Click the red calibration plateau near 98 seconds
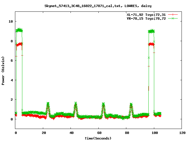The height and width of the screenshot is (141, 188). click(x=151, y=44)
